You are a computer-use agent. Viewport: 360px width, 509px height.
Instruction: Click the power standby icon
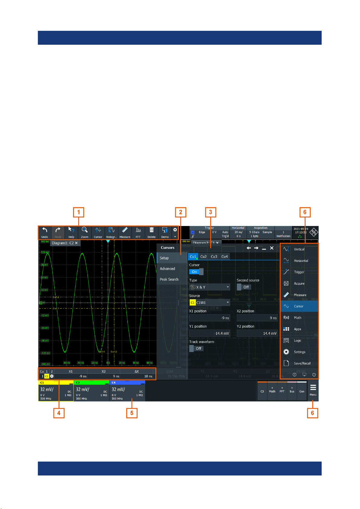[314, 375]
